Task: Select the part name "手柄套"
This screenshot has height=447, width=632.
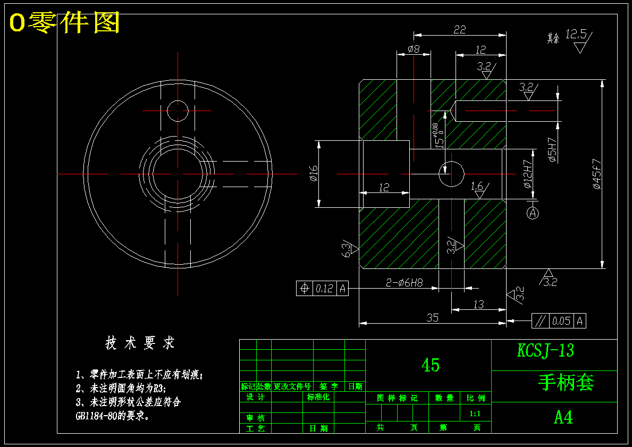Action: pyautogui.click(x=566, y=382)
